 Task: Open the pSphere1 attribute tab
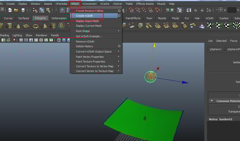[x=216, y=49]
